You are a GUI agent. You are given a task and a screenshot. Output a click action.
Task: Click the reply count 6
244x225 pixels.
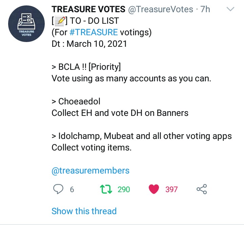(72, 189)
